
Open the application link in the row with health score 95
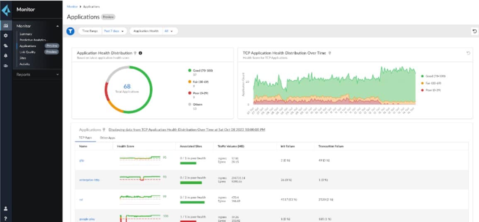pyautogui.click(x=81, y=160)
